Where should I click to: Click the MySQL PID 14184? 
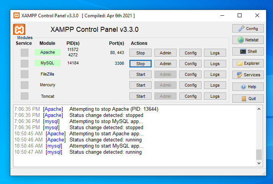pyautogui.click(x=73, y=63)
